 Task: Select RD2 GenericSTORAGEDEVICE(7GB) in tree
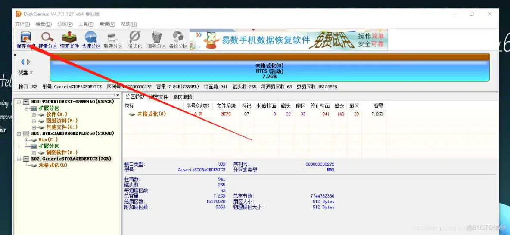coord(71,159)
